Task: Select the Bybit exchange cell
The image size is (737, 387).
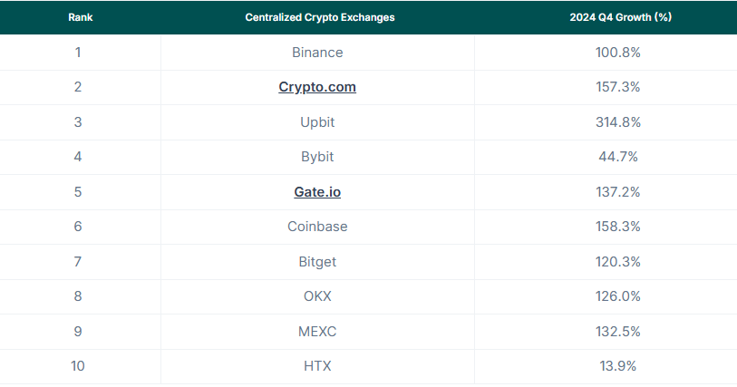Action: 317,157
